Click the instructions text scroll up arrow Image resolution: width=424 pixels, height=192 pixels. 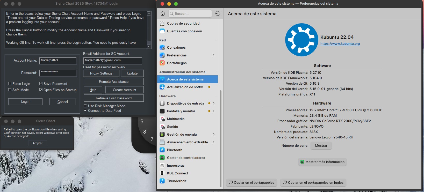coord(149,13)
